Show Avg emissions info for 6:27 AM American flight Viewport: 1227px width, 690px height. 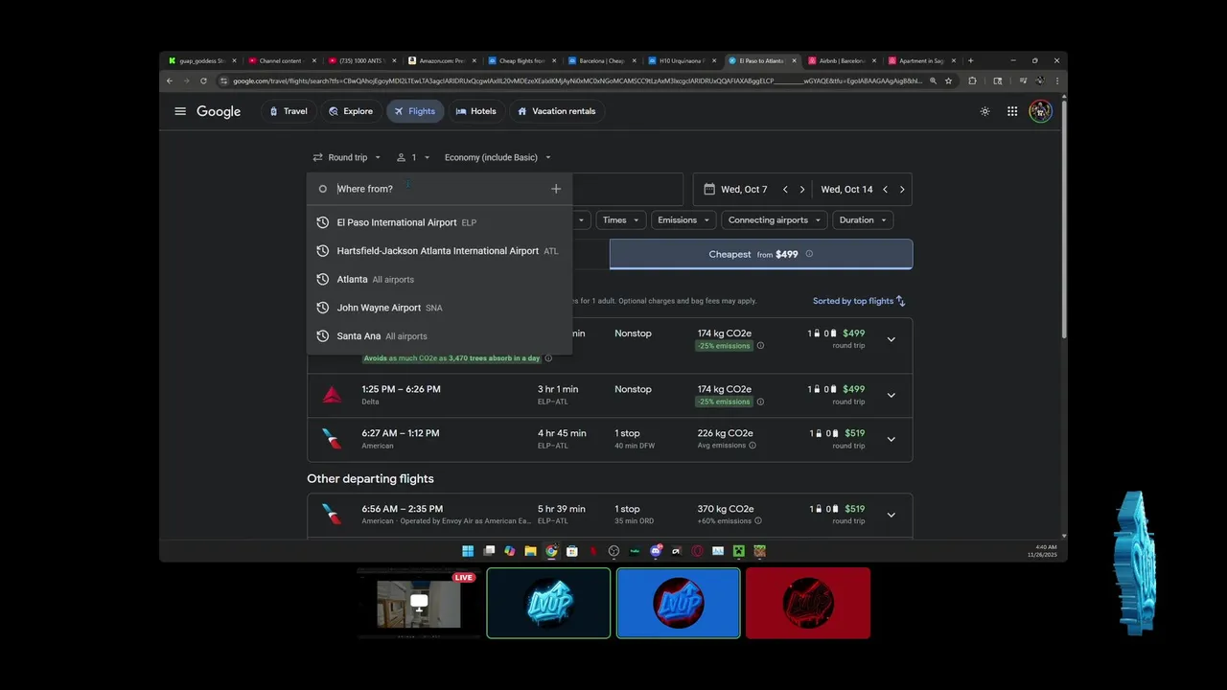point(752,446)
